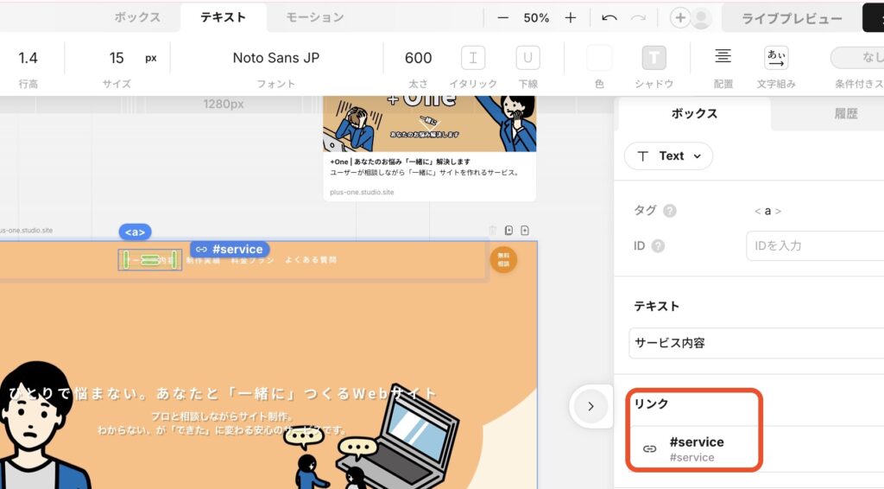Add a collaborator with the plus circle icon
Screen dimensions: 884x489
[680, 18]
